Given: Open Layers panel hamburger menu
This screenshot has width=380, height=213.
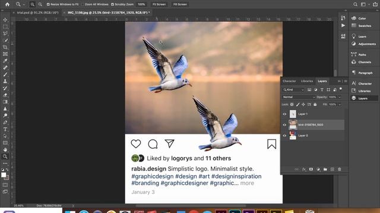Looking at the screenshot, I should 346,81.
